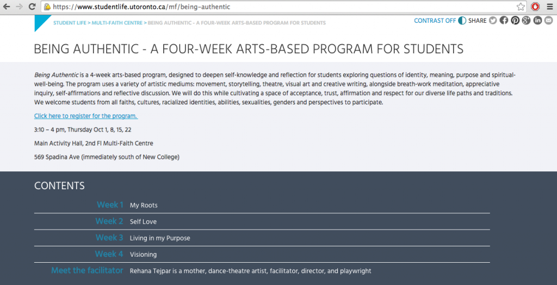The height and width of the screenshot is (285, 557).
Task: Click the AdBlock extension icon
Action: 535,7
